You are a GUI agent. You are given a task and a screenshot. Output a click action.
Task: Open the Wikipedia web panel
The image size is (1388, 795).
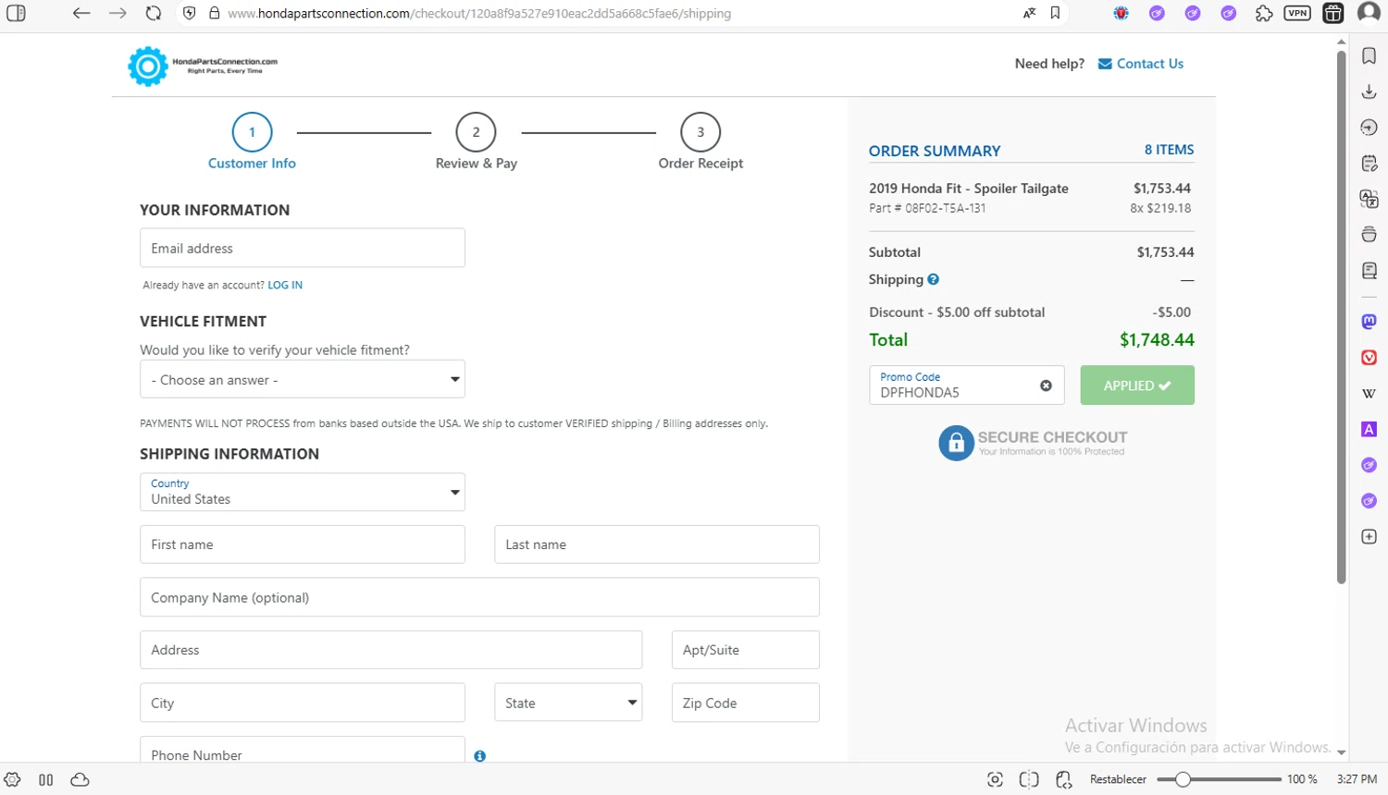click(x=1369, y=394)
